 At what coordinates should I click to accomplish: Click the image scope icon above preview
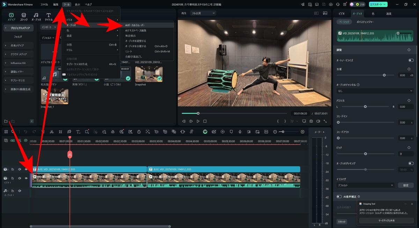click(x=325, y=13)
